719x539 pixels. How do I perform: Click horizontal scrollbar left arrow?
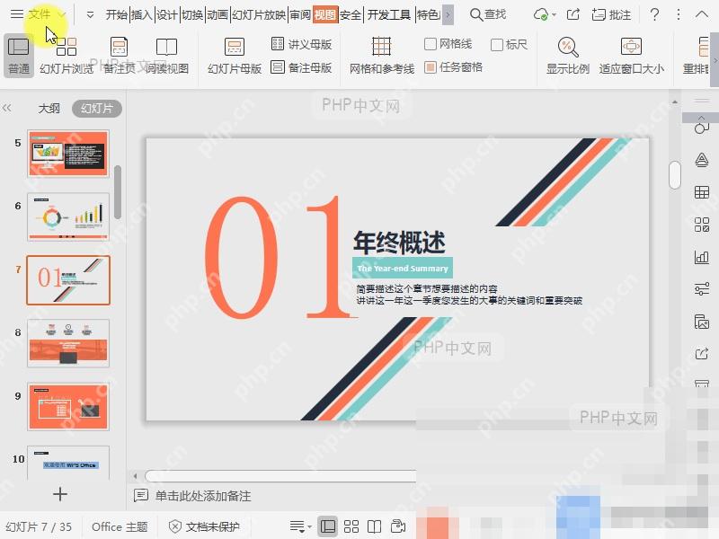pyautogui.click(x=136, y=476)
